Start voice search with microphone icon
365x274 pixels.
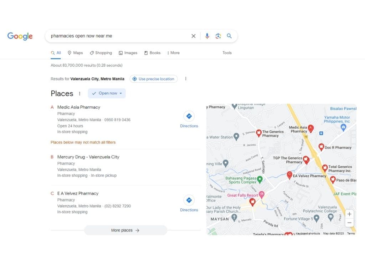207,36
